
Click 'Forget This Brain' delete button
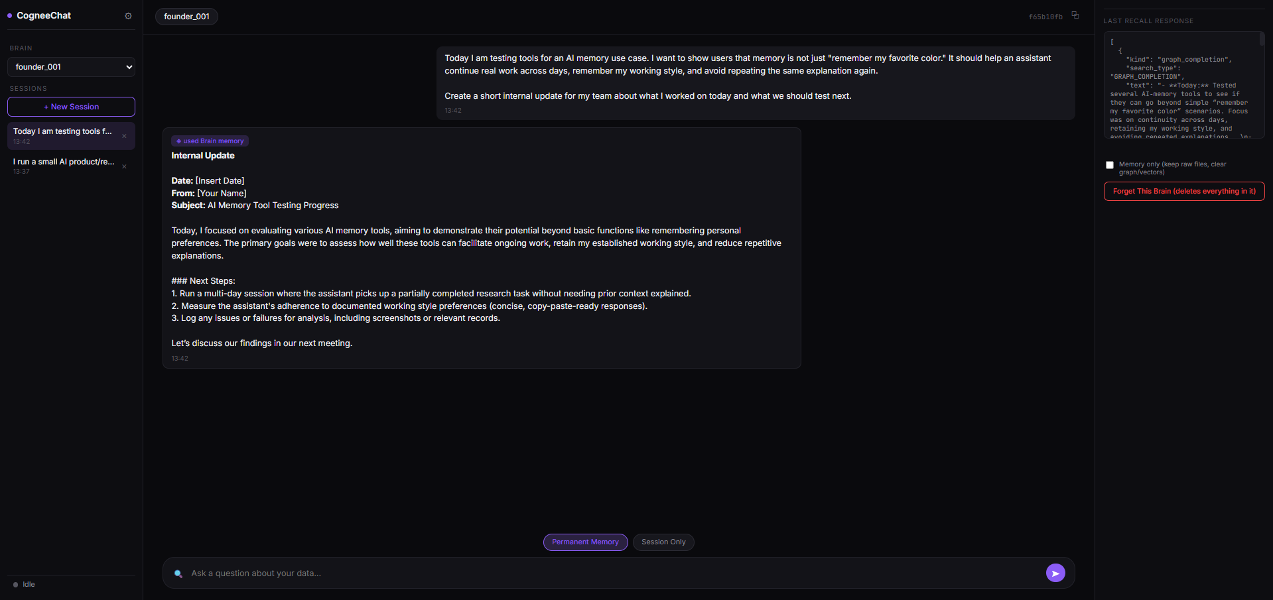1184,191
